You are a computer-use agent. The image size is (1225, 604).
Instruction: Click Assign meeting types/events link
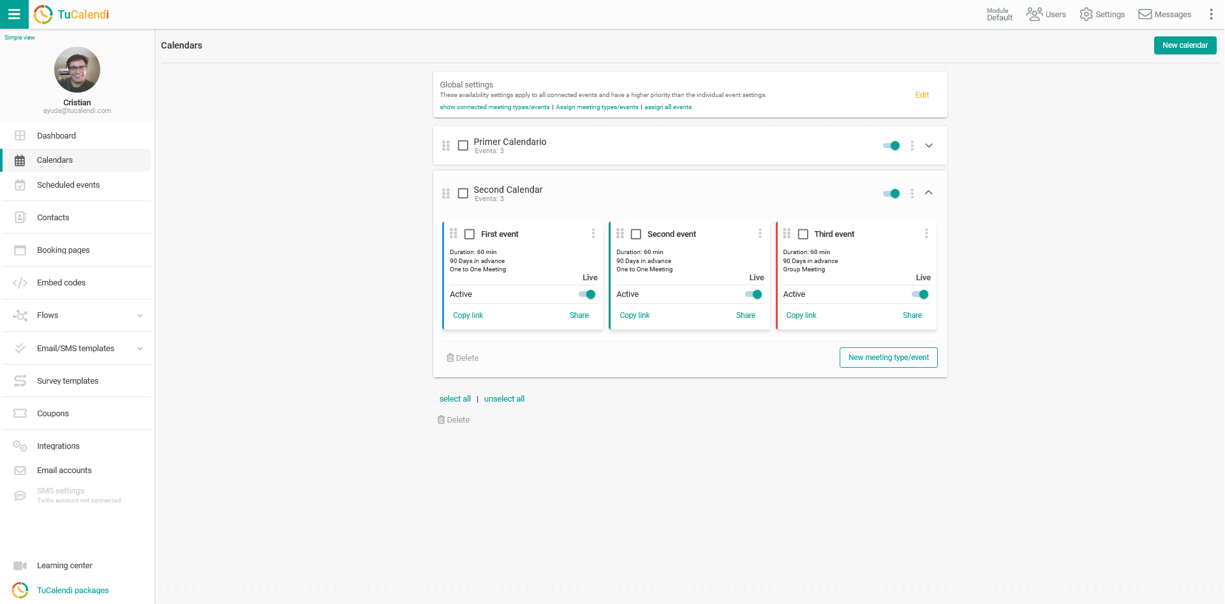pyautogui.click(x=597, y=107)
